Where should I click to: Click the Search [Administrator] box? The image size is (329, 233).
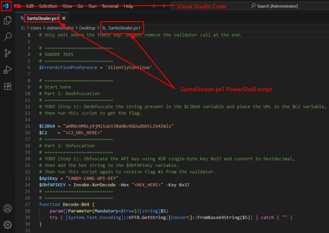click(x=274, y=6)
